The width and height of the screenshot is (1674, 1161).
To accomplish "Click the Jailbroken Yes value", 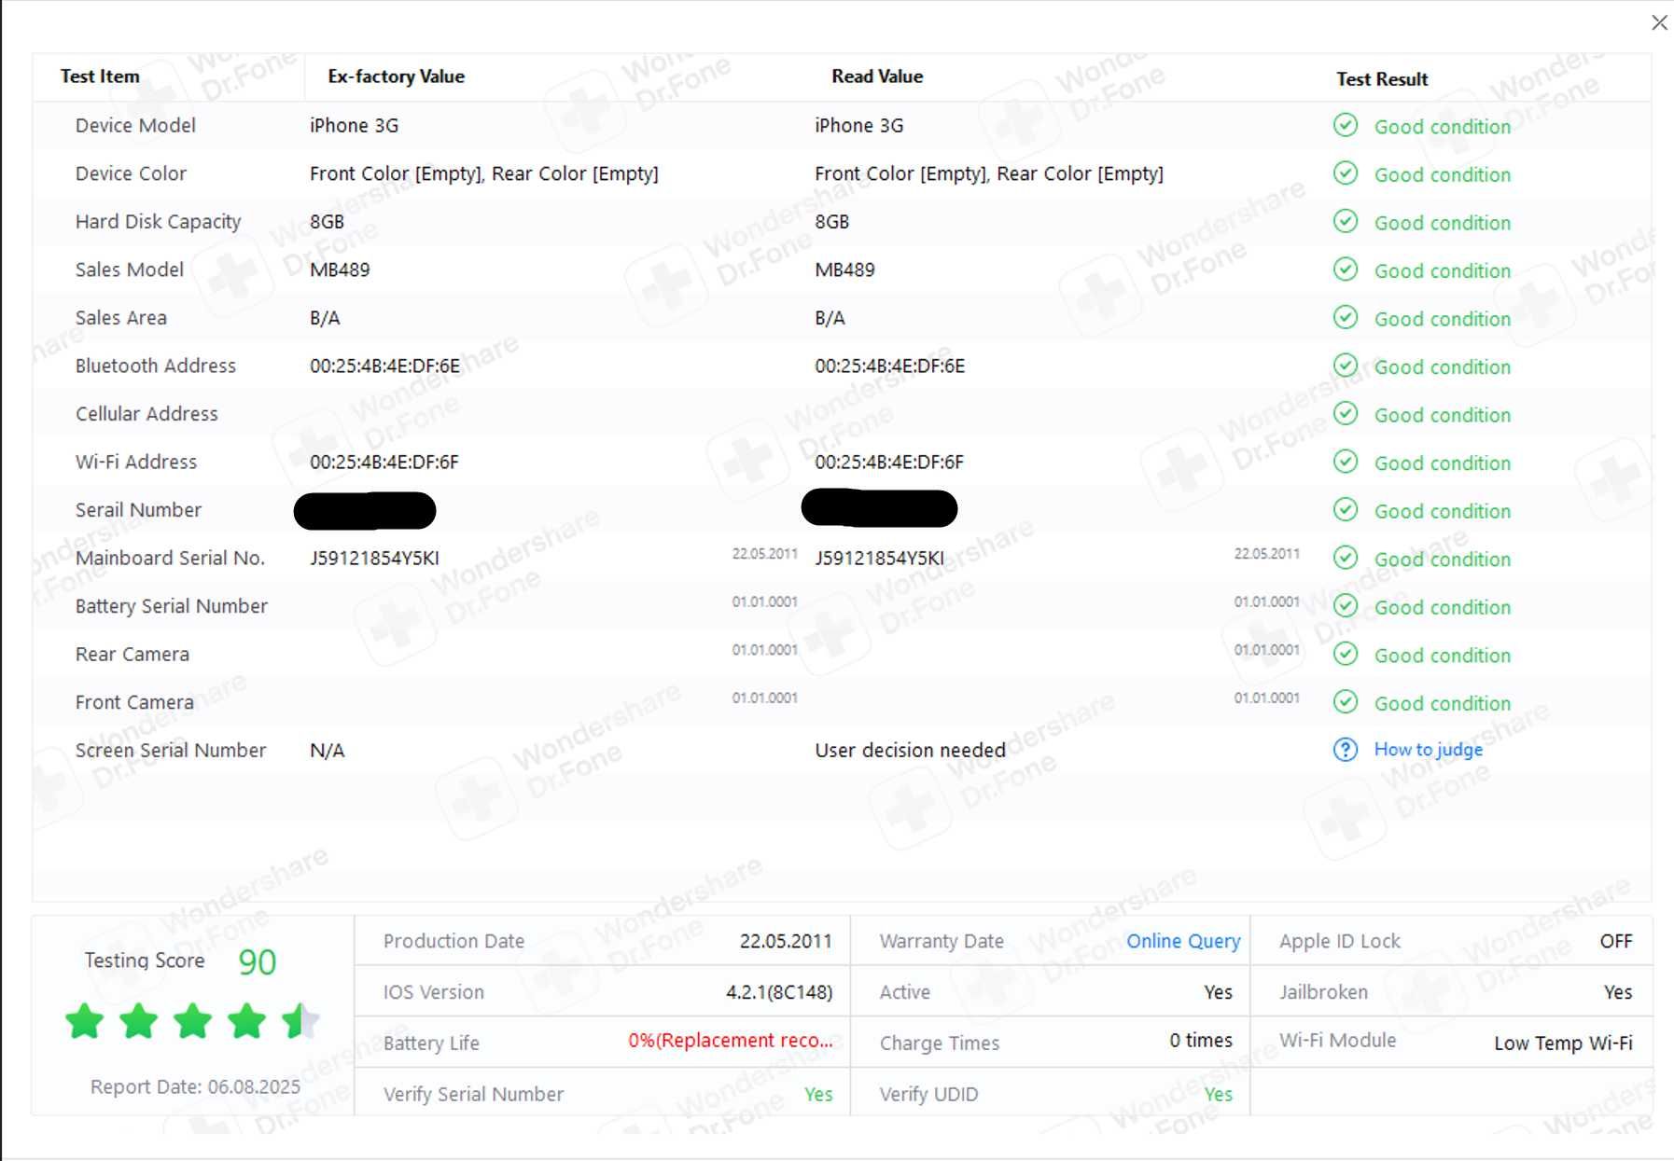I will point(1618,992).
